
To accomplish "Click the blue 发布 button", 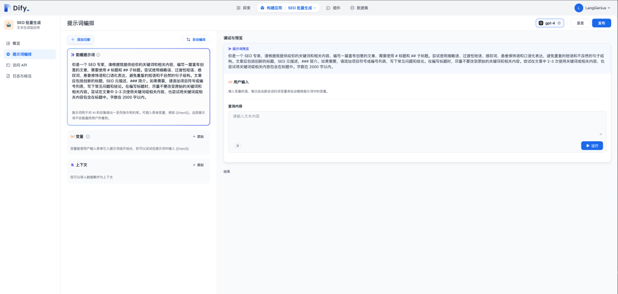I will click(601, 23).
